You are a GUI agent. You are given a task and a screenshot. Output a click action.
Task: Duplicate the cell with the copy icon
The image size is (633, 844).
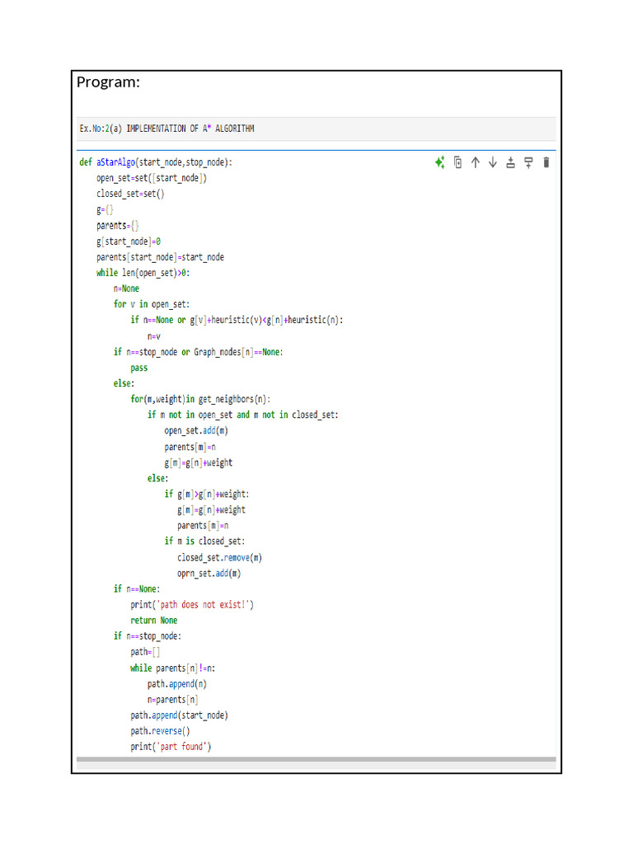tap(458, 162)
